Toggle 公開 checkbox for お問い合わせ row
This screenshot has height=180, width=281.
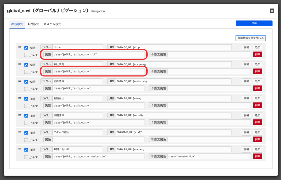[26, 150]
